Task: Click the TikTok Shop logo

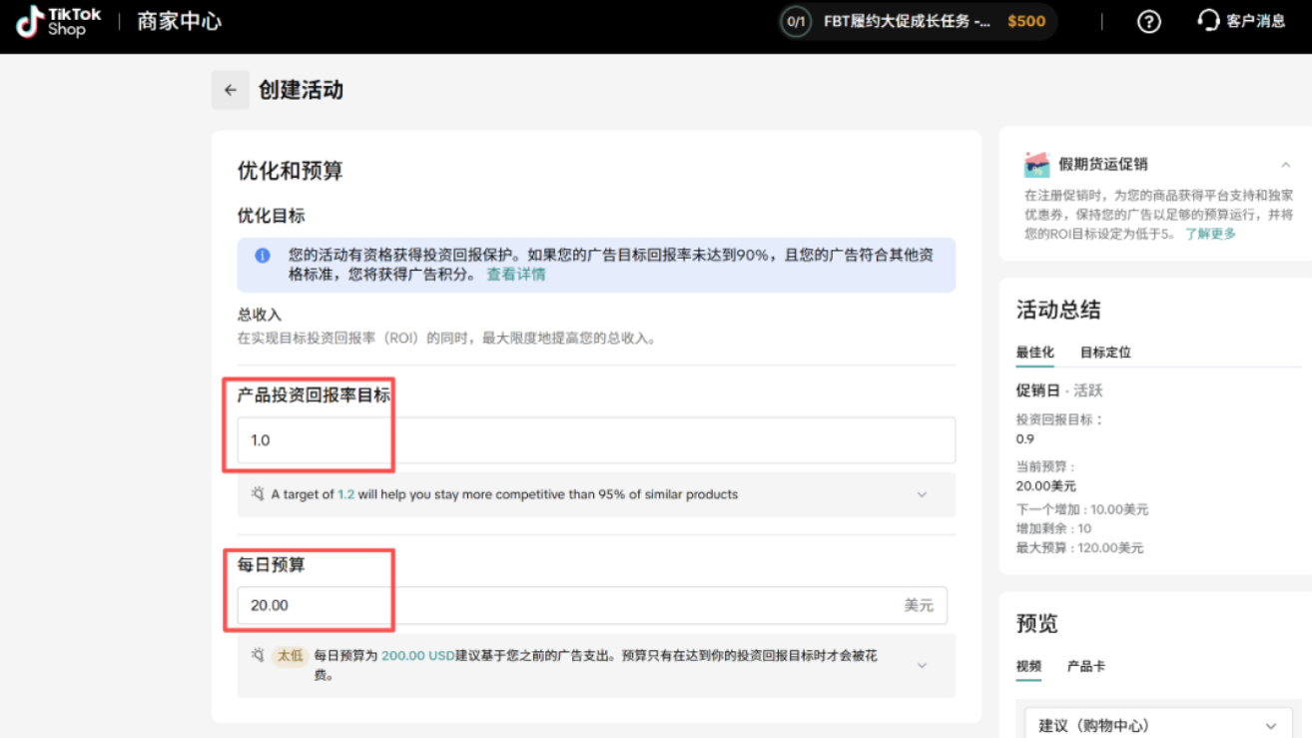Action: coord(57,21)
